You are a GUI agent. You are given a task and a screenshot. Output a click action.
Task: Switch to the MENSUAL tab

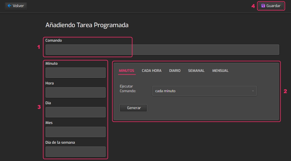(220, 70)
